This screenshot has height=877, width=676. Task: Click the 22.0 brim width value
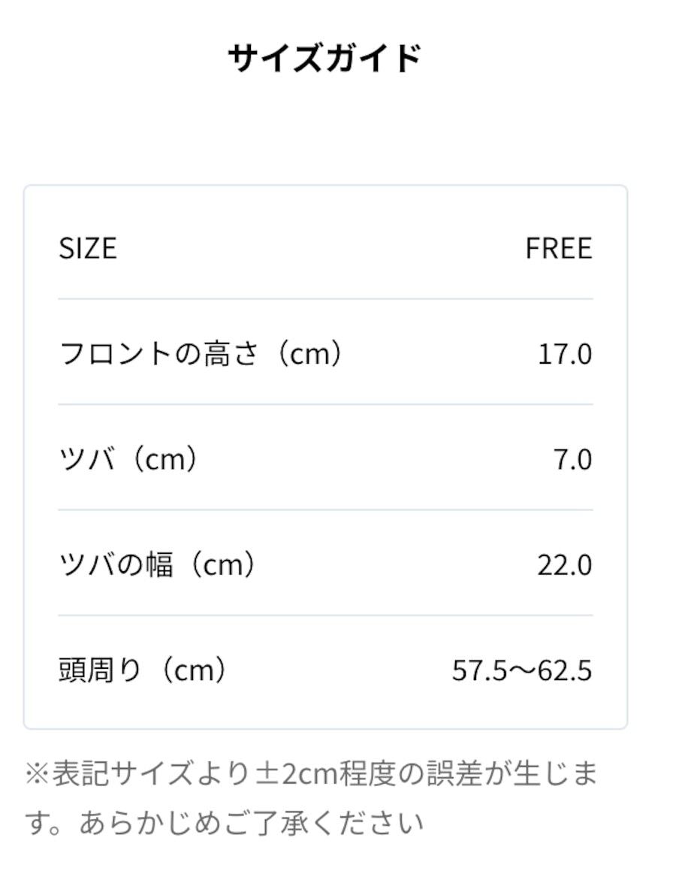[x=565, y=565]
